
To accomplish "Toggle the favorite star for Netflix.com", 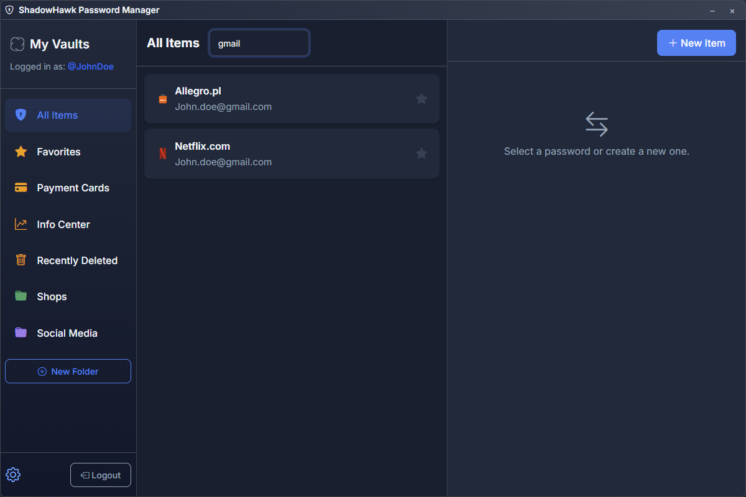I will 421,153.
